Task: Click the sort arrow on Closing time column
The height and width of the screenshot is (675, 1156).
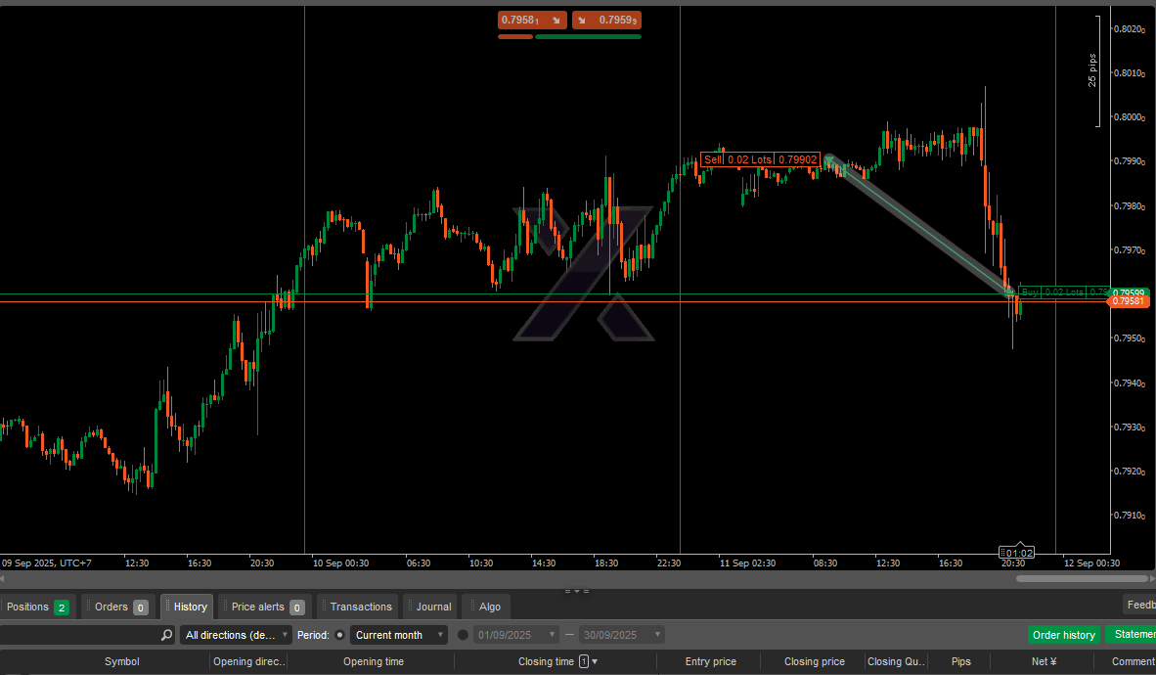Action: coord(595,662)
